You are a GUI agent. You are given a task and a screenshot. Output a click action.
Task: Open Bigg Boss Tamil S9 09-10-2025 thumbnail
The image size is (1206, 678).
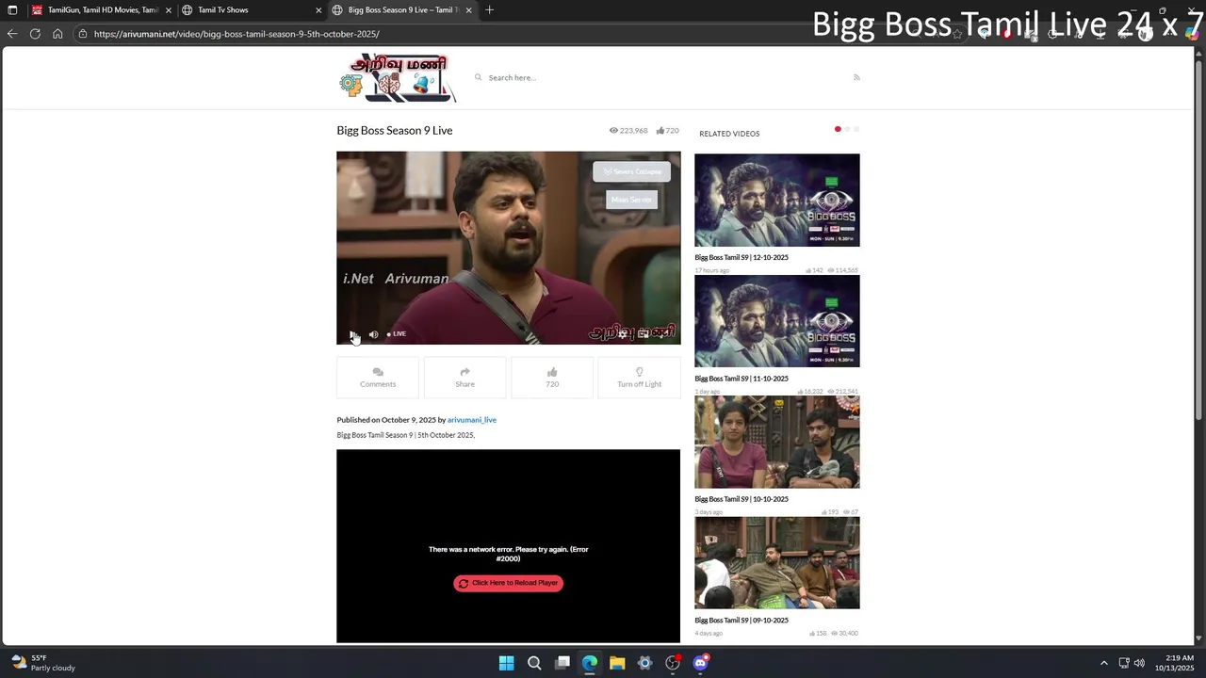coord(777,563)
